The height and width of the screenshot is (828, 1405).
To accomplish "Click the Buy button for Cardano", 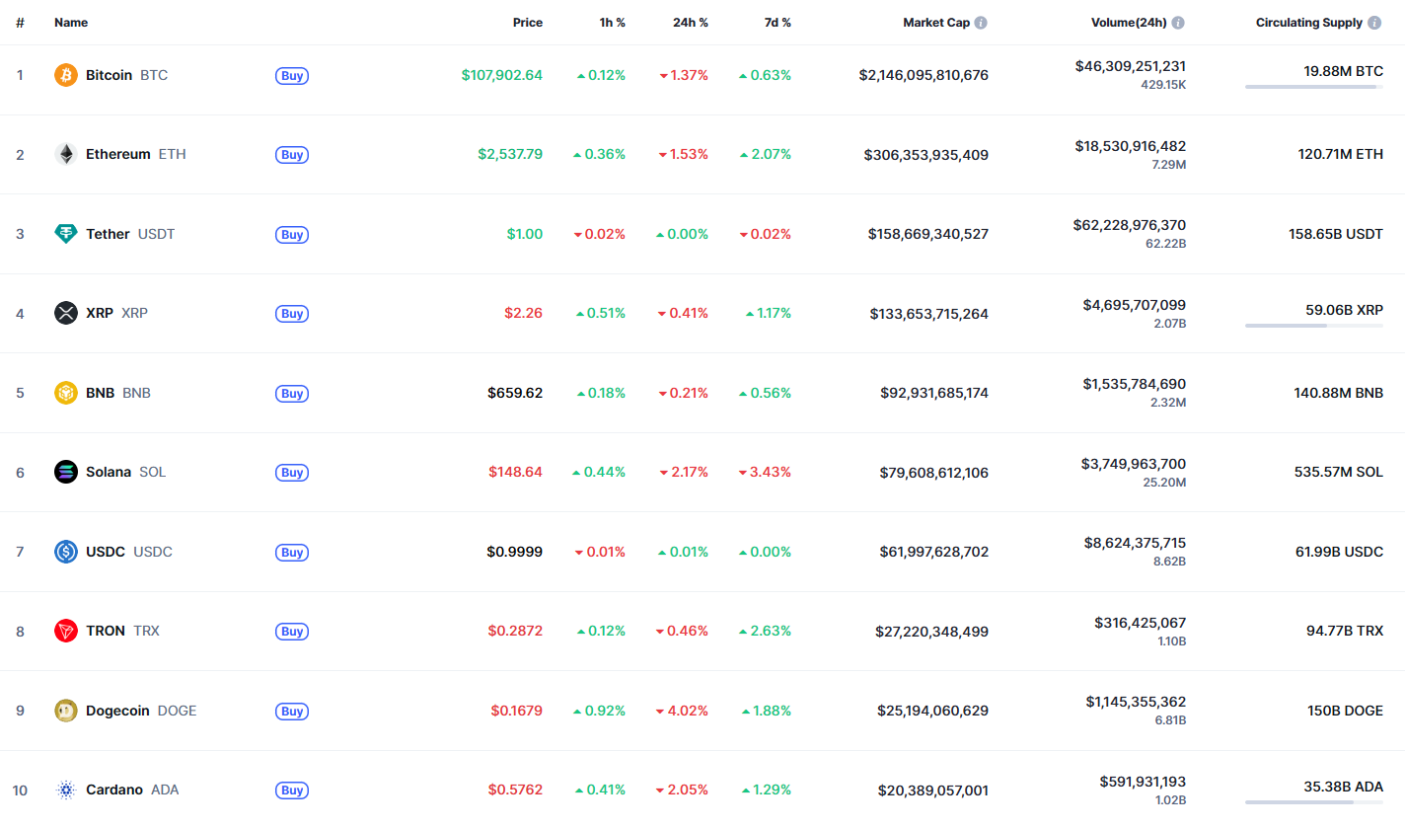I will pyautogui.click(x=292, y=790).
